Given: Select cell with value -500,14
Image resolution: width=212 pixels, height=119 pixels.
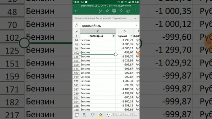Looking at the screenshot, I should point(125,97).
